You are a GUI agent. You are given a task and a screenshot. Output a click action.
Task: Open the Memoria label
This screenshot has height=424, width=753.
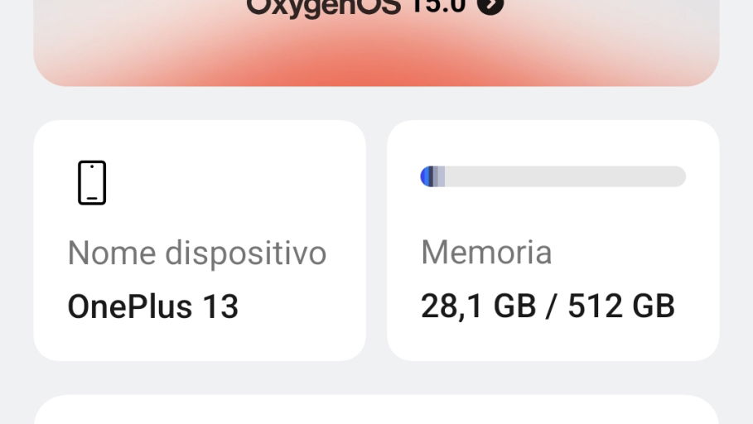pos(486,252)
